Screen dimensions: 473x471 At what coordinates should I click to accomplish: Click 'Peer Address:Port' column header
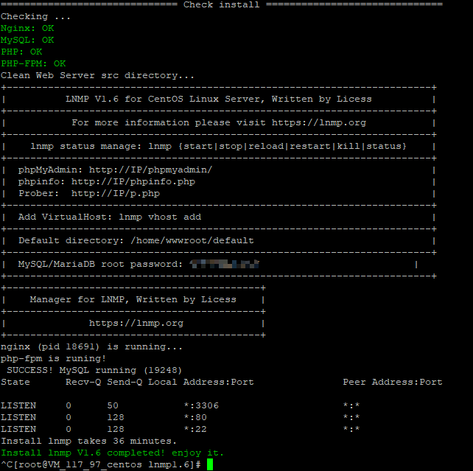tap(393, 382)
